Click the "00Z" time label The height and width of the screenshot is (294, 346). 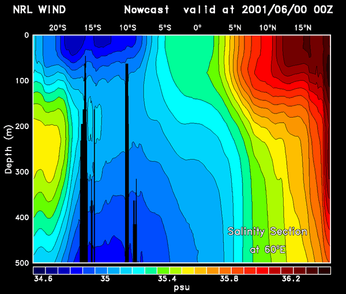324,9
